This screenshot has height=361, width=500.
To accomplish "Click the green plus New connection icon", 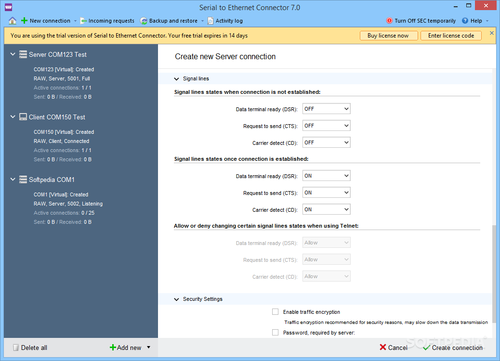I will (24, 21).
